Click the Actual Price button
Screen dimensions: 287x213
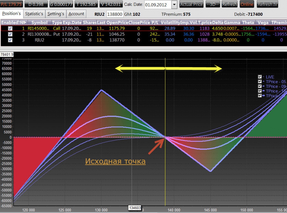pos(191,4)
